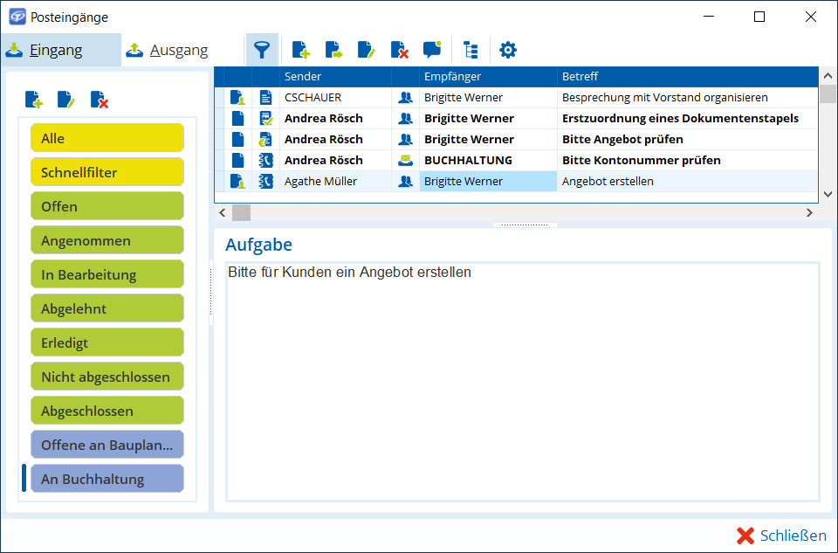Open settings with the gear icon

(508, 50)
